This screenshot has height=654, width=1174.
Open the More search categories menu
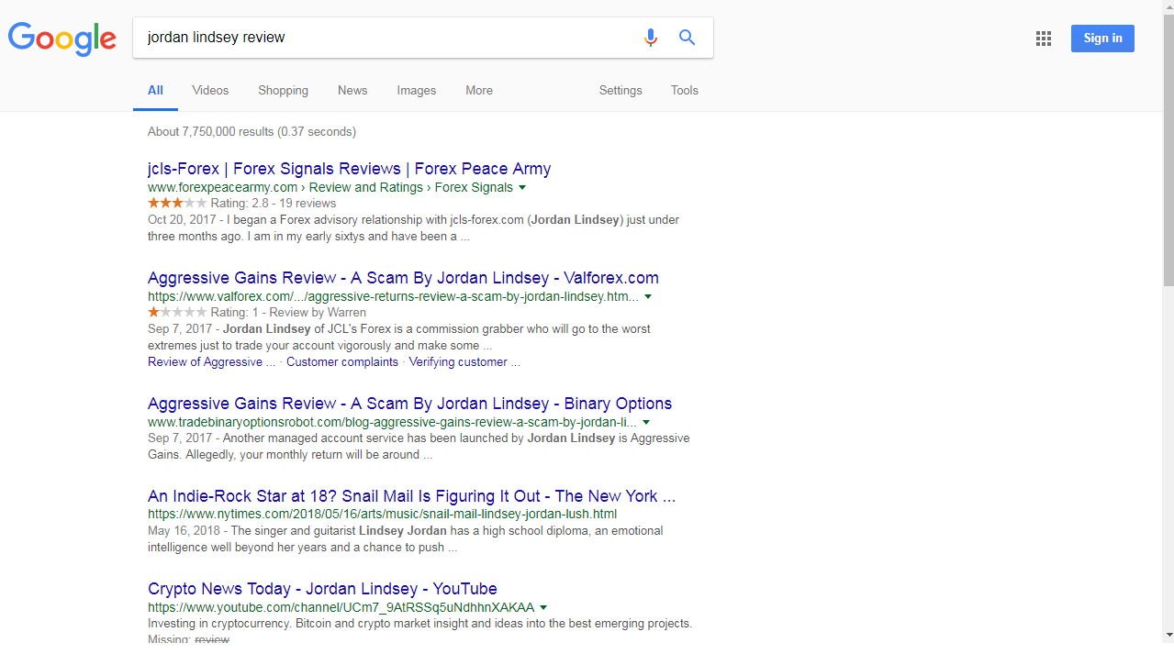(x=479, y=91)
